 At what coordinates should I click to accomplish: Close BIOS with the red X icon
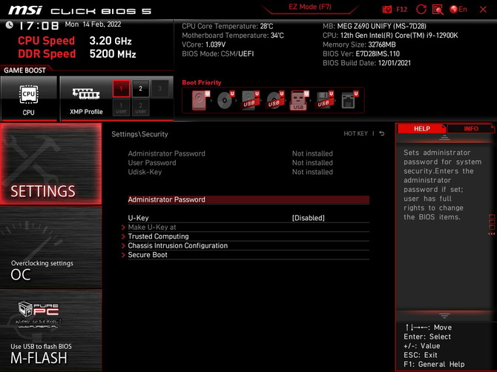click(483, 10)
